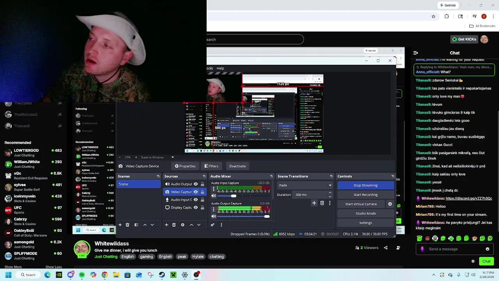Decrease transition Duration with down arrow

[330, 196]
